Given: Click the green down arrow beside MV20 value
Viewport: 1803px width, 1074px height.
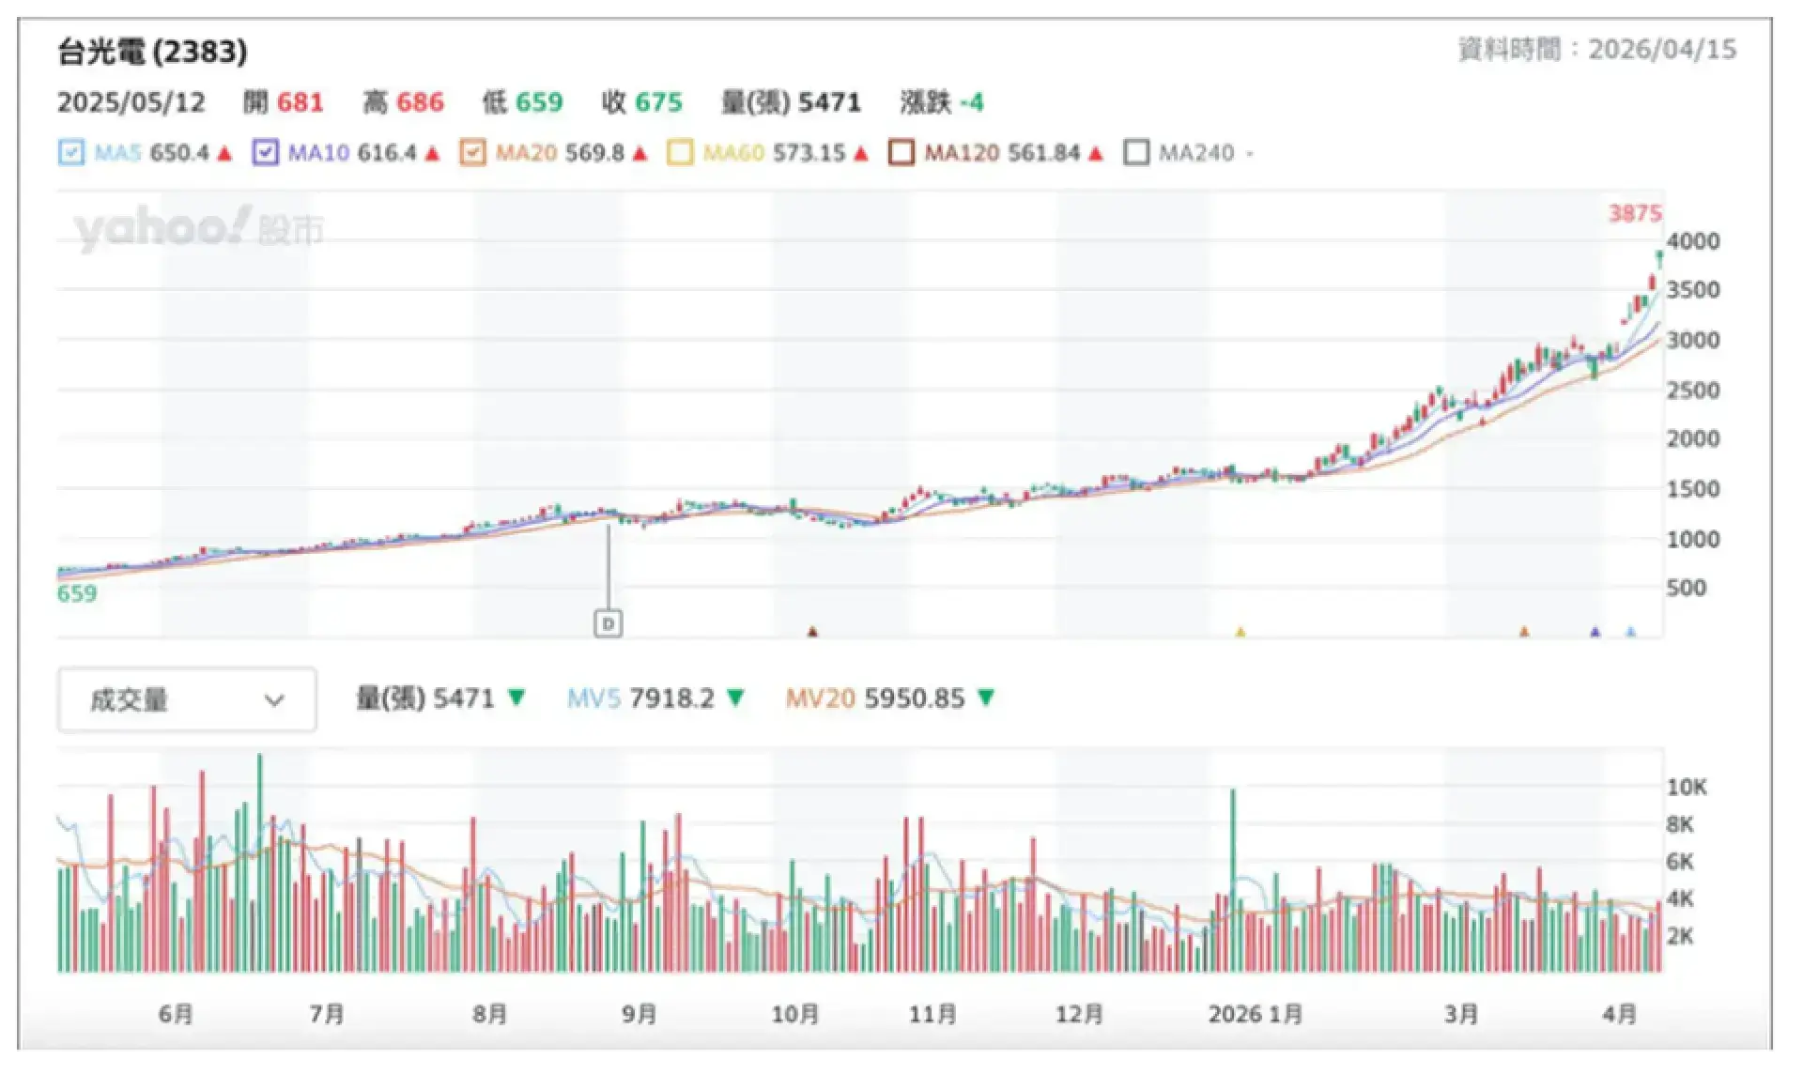Looking at the screenshot, I should pyautogui.click(x=987, y=698).
